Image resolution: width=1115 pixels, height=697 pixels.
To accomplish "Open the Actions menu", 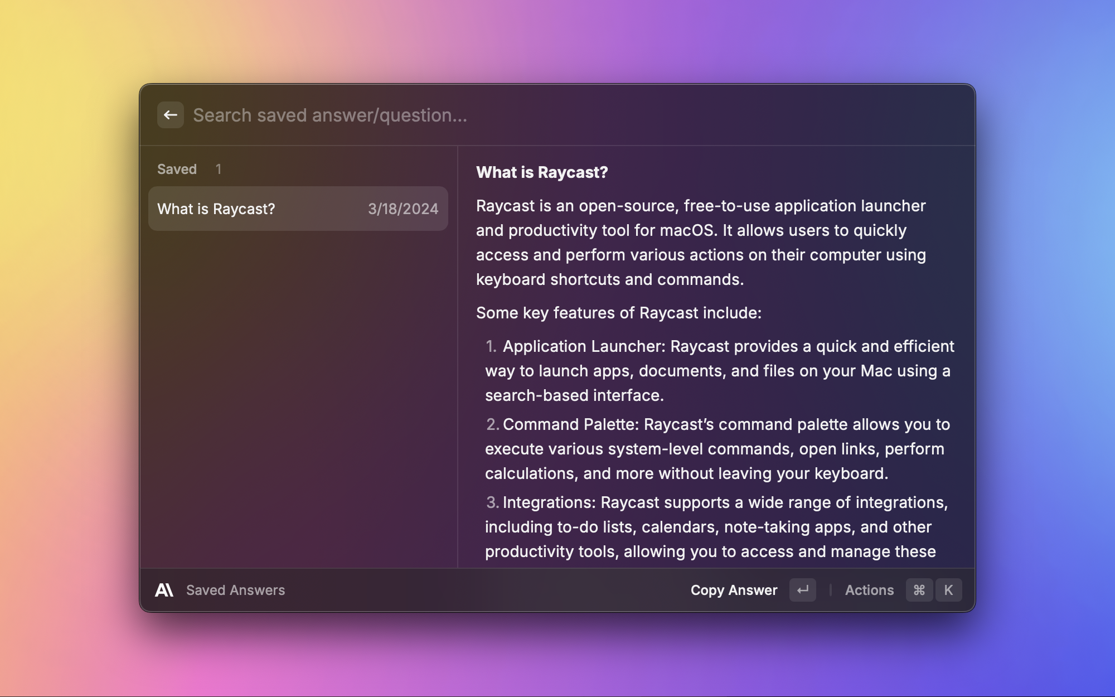I will [x=869, y=590].
